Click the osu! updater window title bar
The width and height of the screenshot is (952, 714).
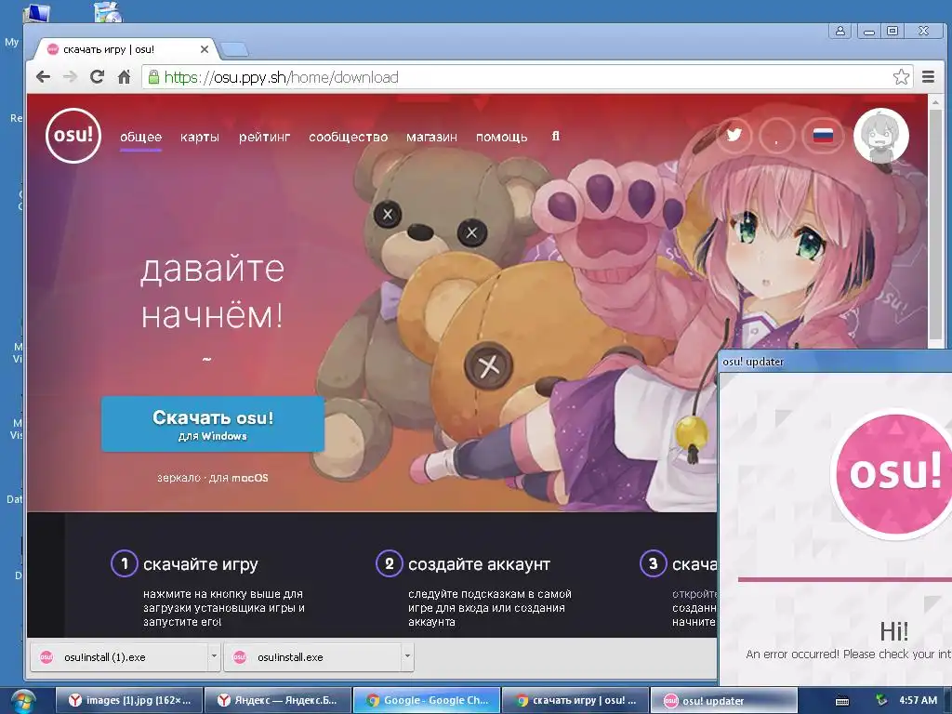click(836, 362)
